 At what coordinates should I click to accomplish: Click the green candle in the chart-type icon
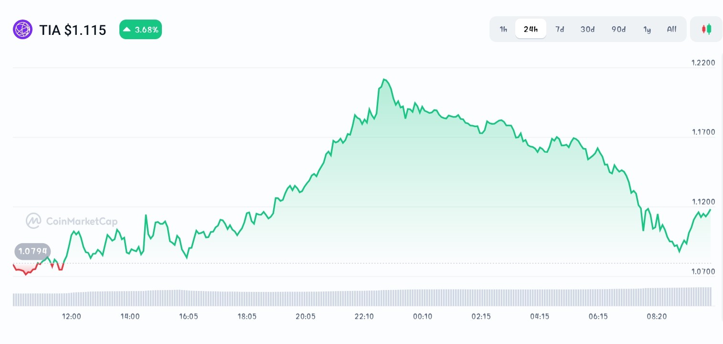pos(709,29)
